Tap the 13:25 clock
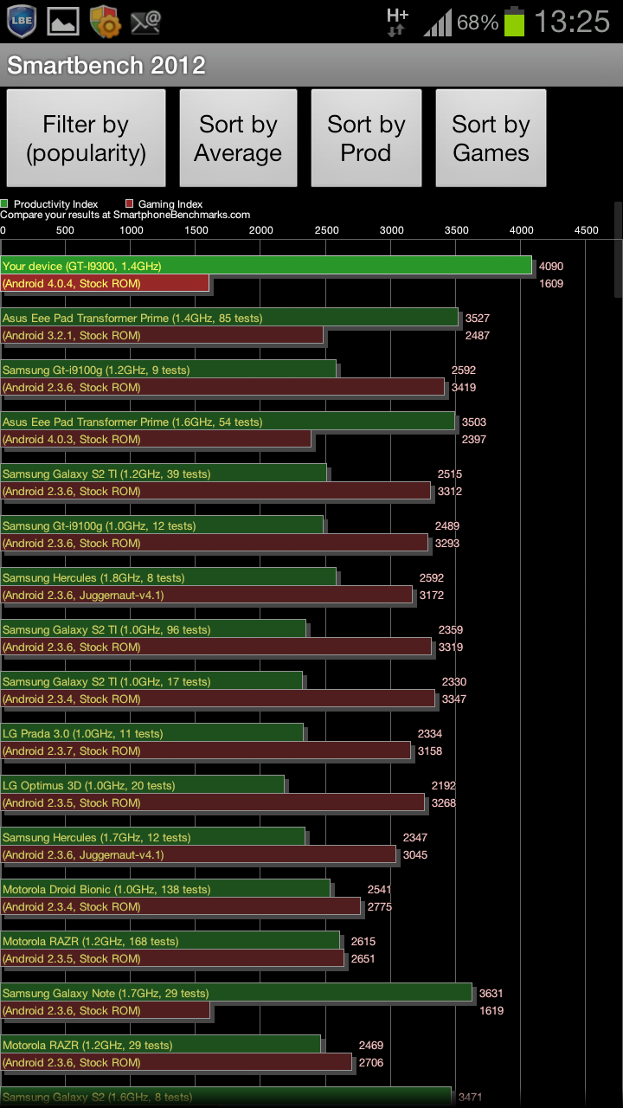Screen dimensions: 623x1108 tap(572, 22)
